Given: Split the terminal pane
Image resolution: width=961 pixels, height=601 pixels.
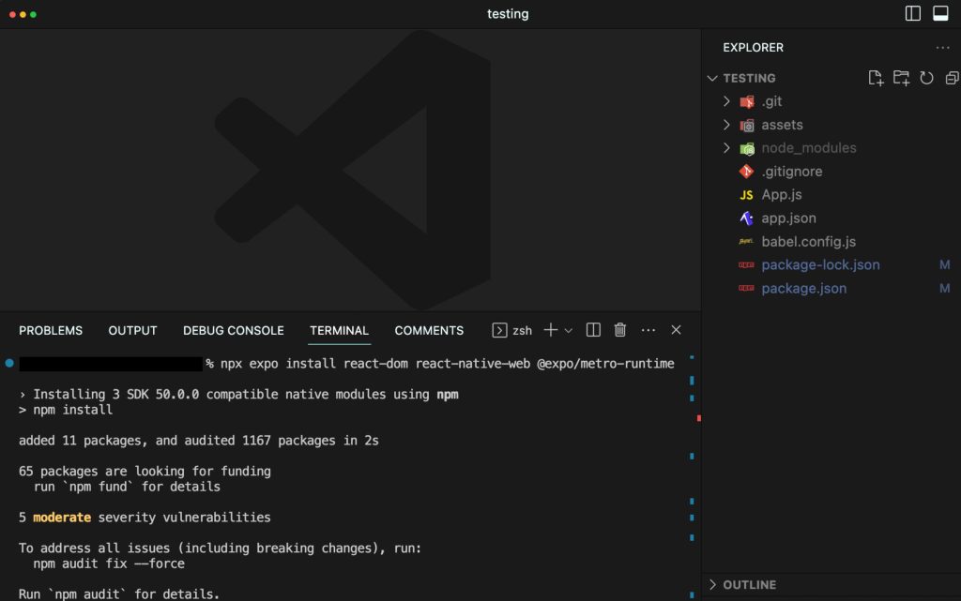Looking at the screenshot, I should click(x=593, y=330).
